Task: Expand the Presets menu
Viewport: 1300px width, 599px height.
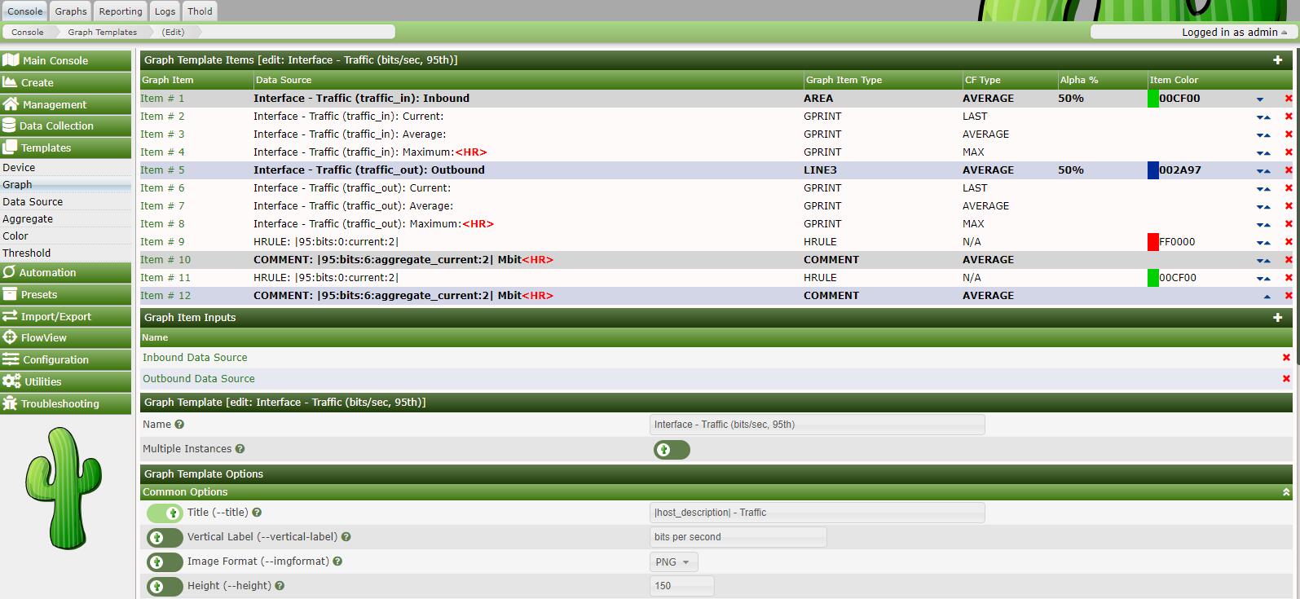Action: [x=65, y=294]
